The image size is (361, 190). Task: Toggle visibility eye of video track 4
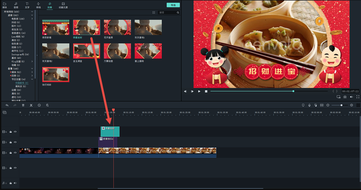15,132
